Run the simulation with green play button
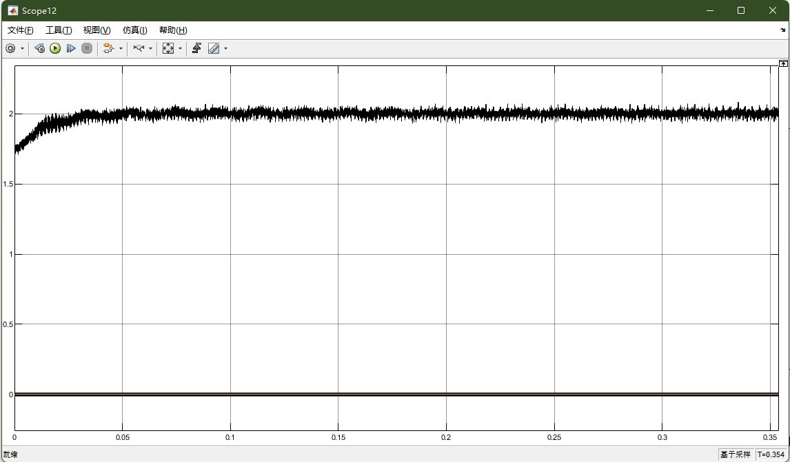Image resolution: width=790 pixels, height=462 pixels. [x=55, y=48]
